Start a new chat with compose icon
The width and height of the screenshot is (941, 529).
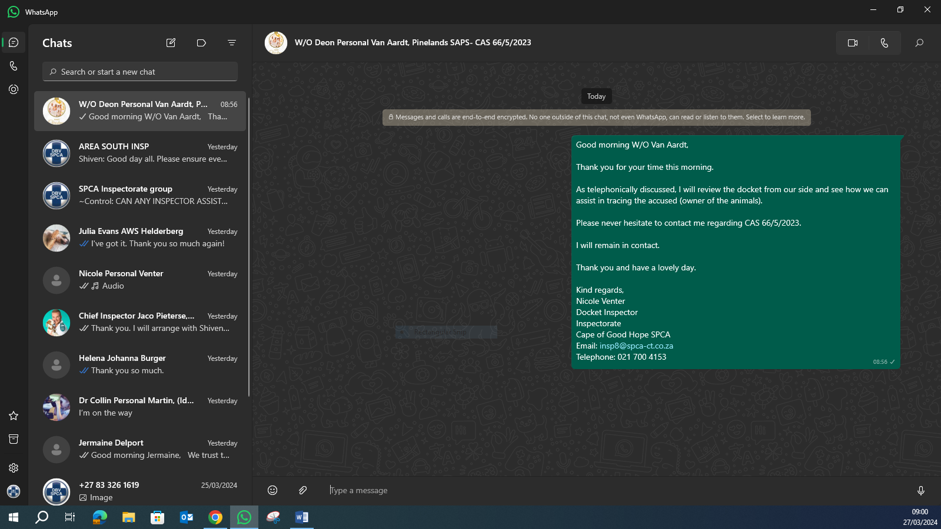171,43
